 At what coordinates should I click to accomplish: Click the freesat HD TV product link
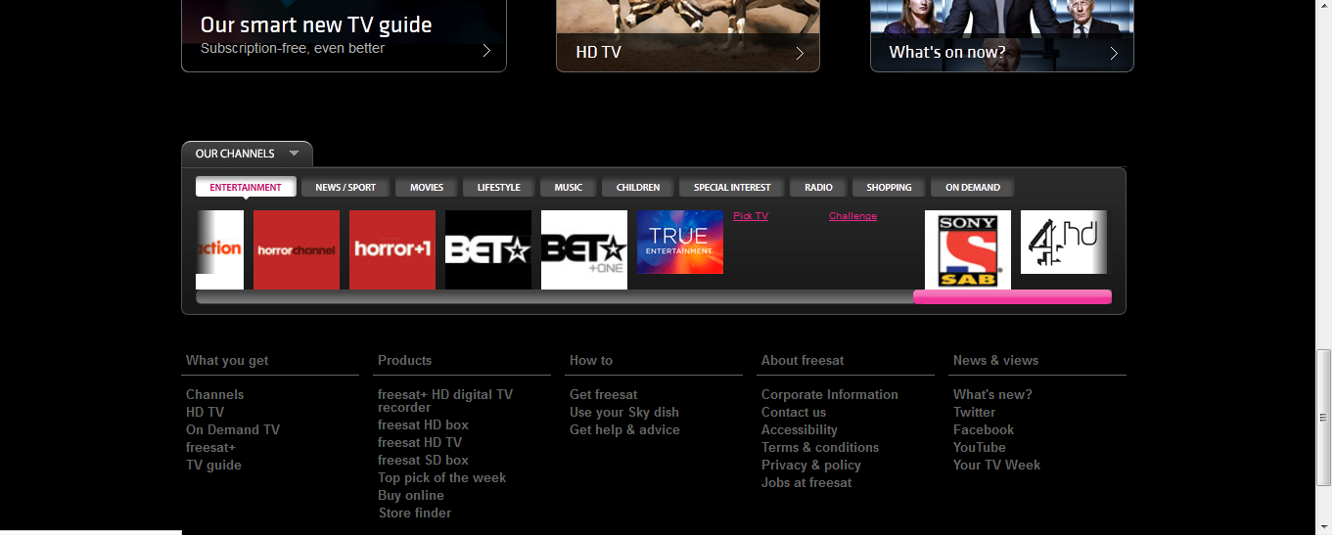tap(420, 443)
